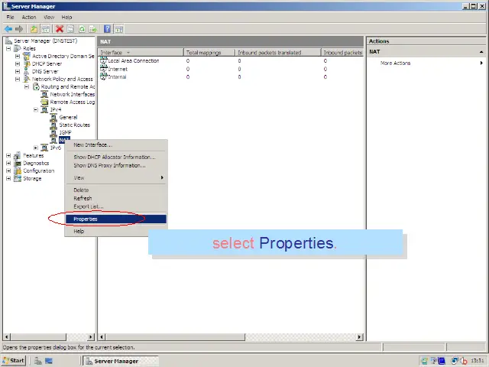Click the DHCP Server tree icon
Image resolution: width=489 pixels, height=367 pixels.
[x=27, y=63]
